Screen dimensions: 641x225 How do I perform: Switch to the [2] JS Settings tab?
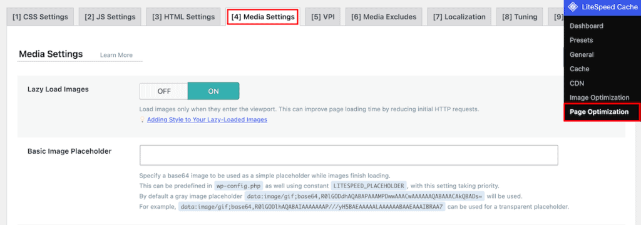[110, 17]
